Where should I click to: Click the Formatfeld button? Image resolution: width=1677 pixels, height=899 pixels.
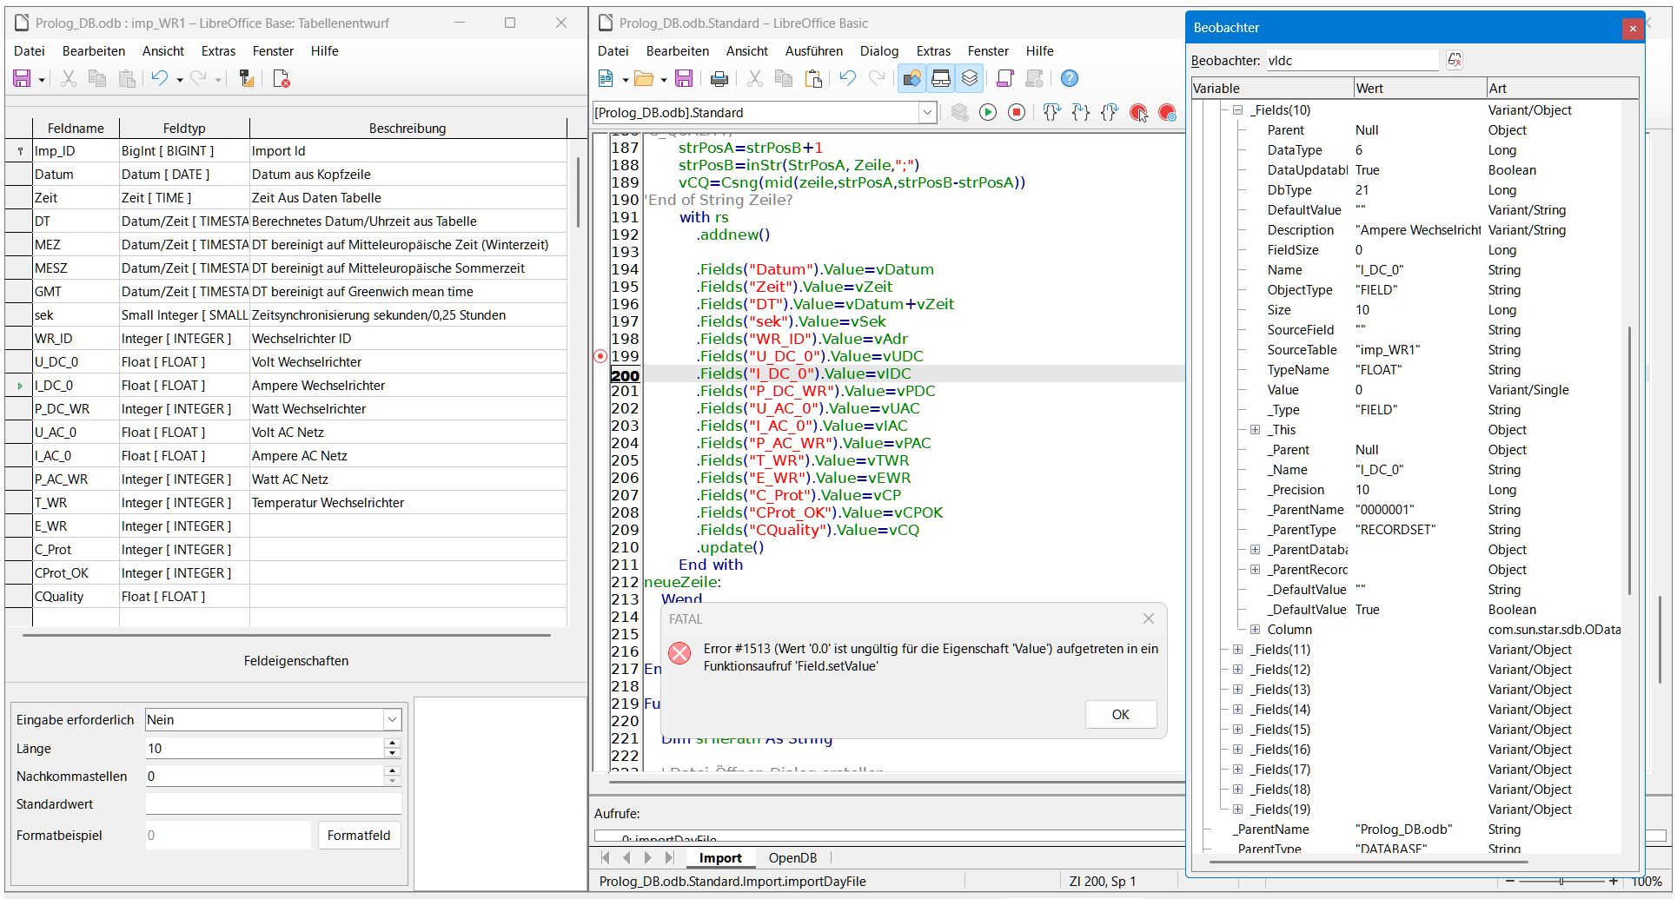click(359, 836)
